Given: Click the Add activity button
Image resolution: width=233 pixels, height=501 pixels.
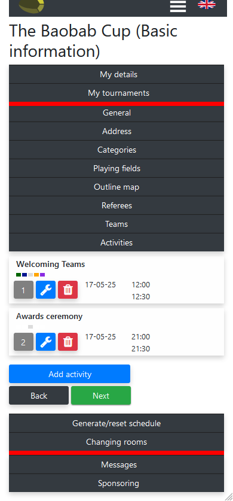Looking at the screenshot, I should pyautogui.click(x=69, y=374).
